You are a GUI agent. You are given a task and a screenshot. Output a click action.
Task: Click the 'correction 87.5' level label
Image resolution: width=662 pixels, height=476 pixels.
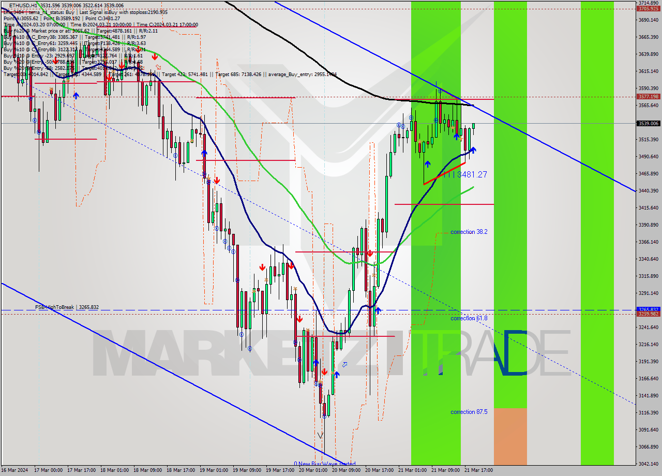469,412
